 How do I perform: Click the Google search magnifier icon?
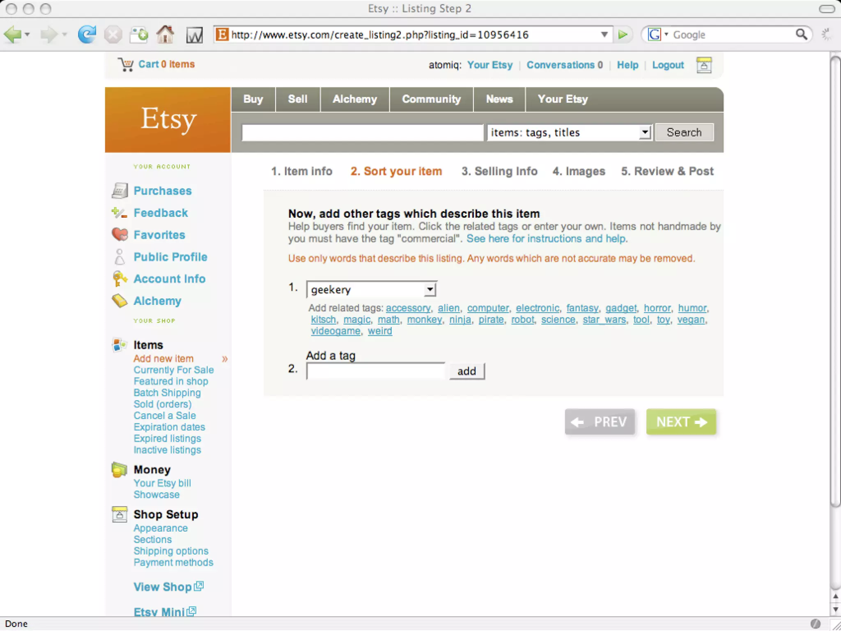(x=801, y=35)
